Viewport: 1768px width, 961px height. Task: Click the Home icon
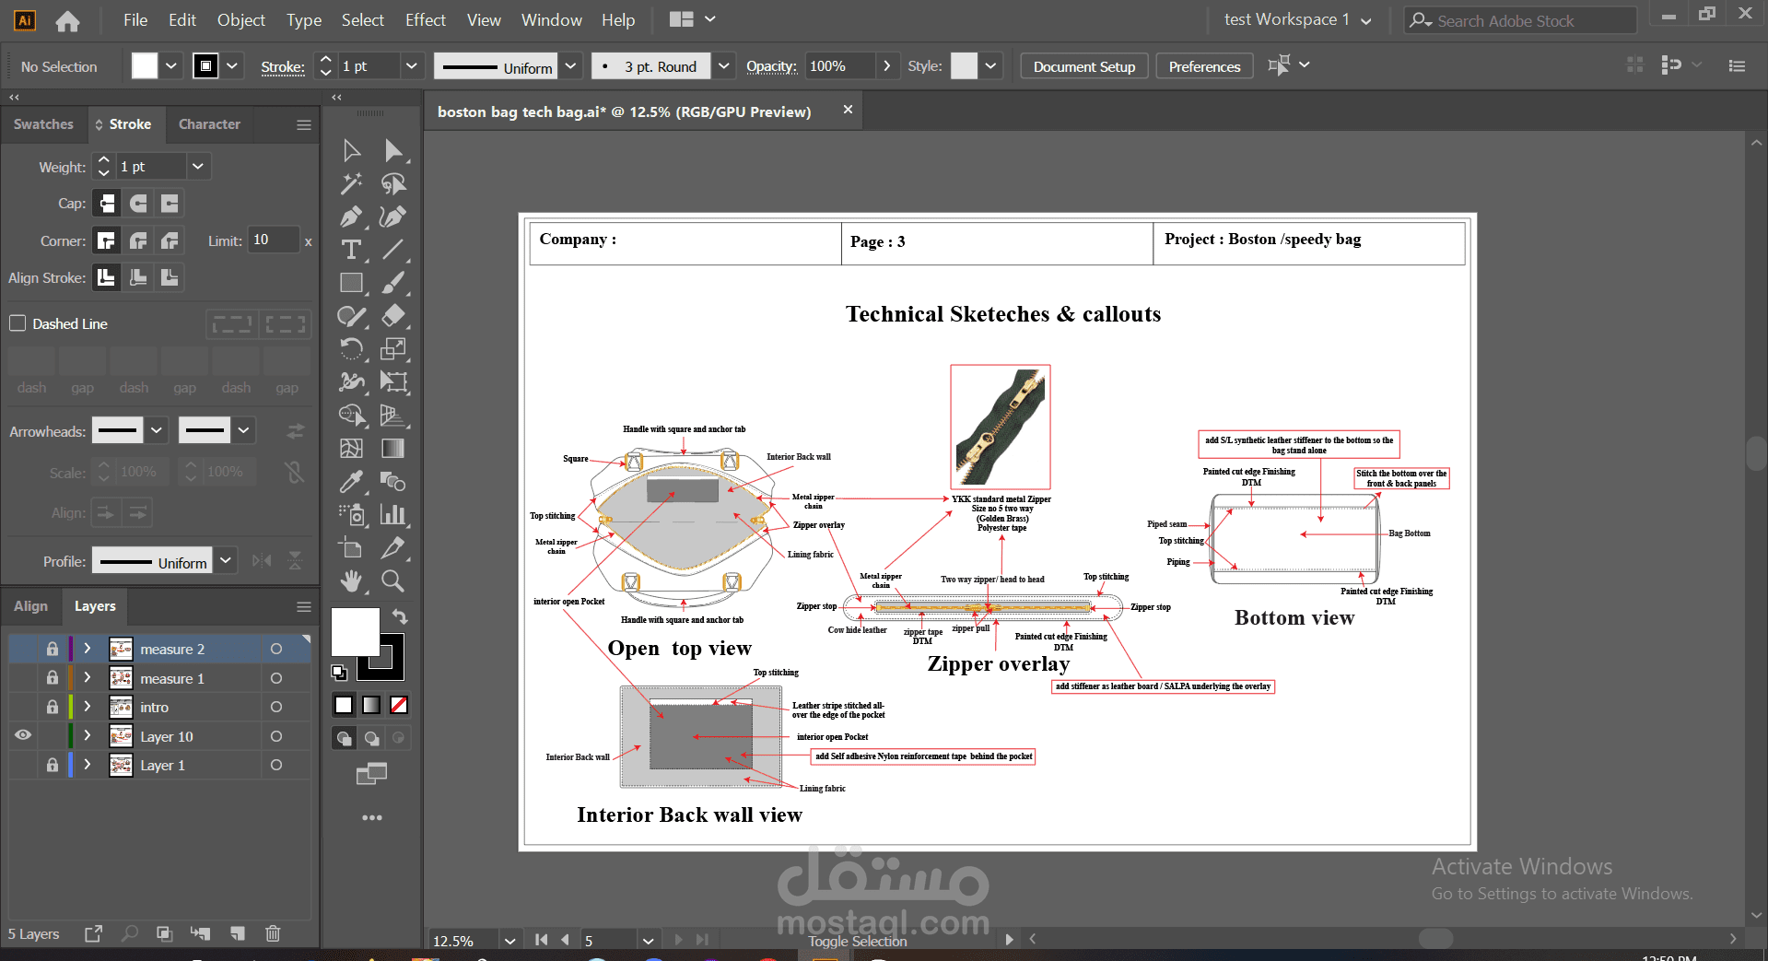click(x=67, y=20)
